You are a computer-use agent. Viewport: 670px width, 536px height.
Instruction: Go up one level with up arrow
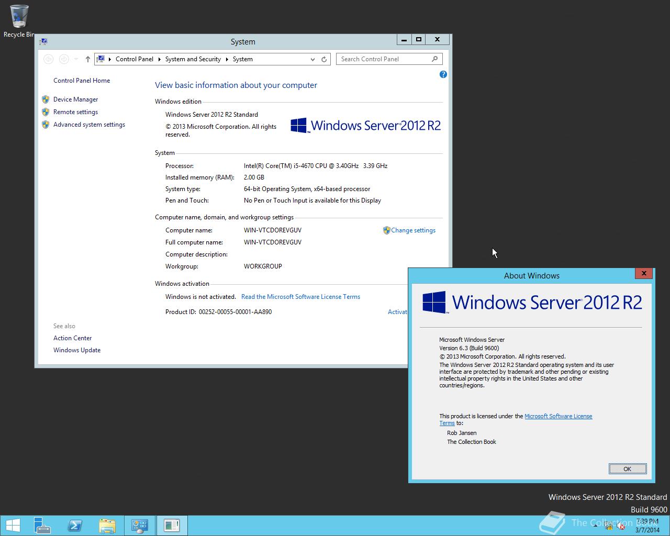coord(87,59)
